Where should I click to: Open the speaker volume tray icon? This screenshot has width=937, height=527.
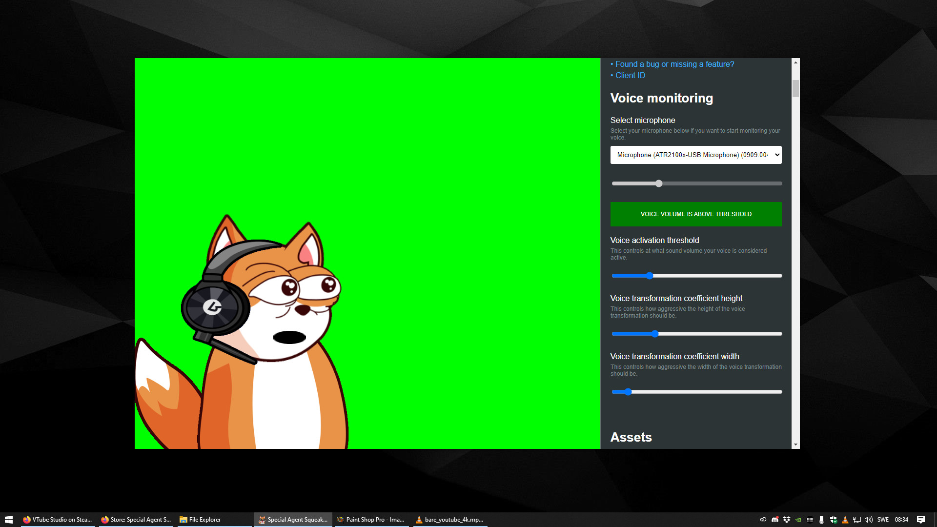pos(869,519)
